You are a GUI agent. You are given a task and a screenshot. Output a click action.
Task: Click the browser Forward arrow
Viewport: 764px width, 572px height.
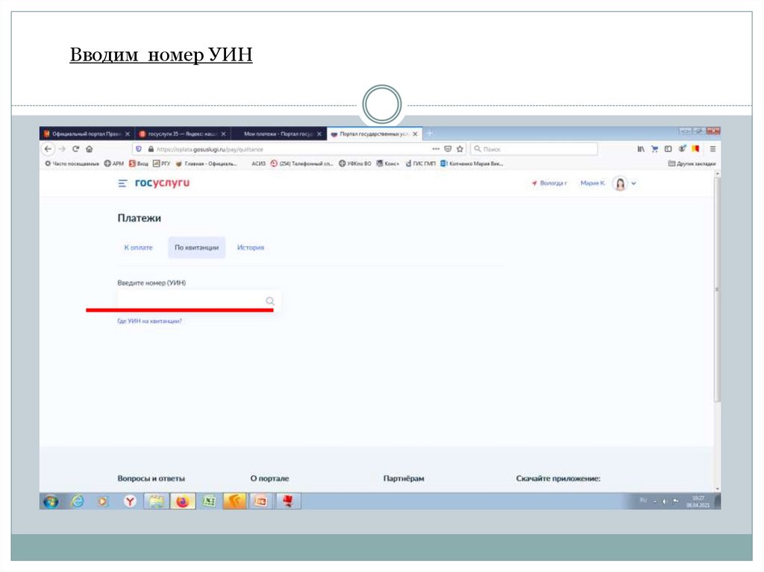(62, 149)
